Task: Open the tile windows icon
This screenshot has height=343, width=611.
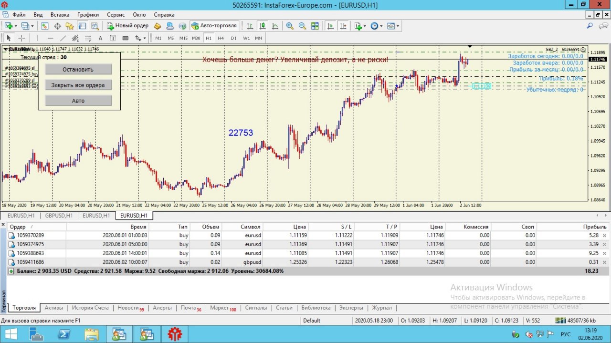Action: pyautogui.click(x=315, y=26)
